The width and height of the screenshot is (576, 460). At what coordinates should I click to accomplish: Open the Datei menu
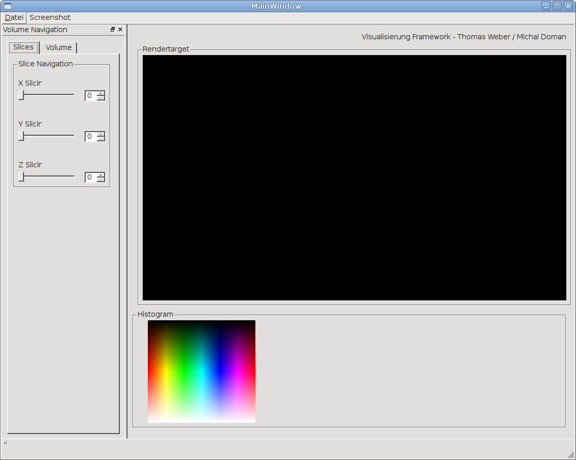[x=14, y=17]
